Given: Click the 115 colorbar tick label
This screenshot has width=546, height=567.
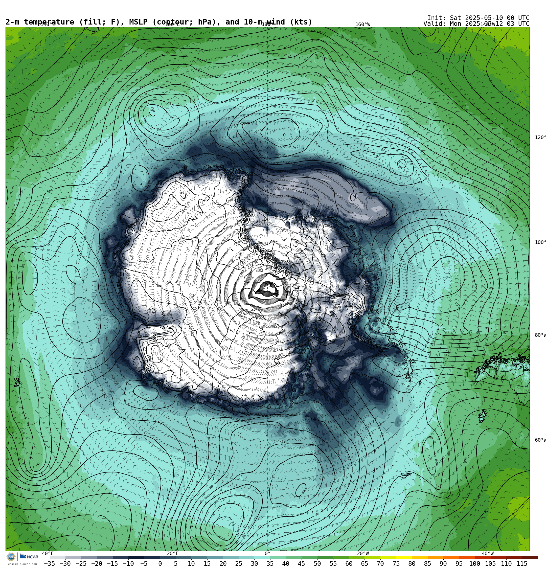Looking at the screenshot, I should click(522, 563).
